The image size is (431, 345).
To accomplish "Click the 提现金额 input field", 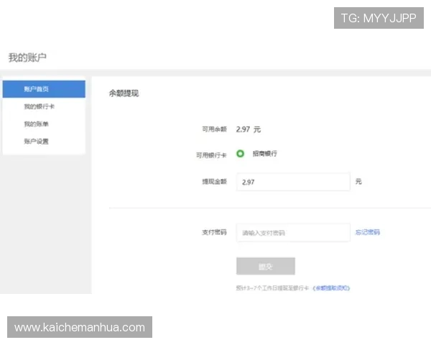I will point(293,182).
